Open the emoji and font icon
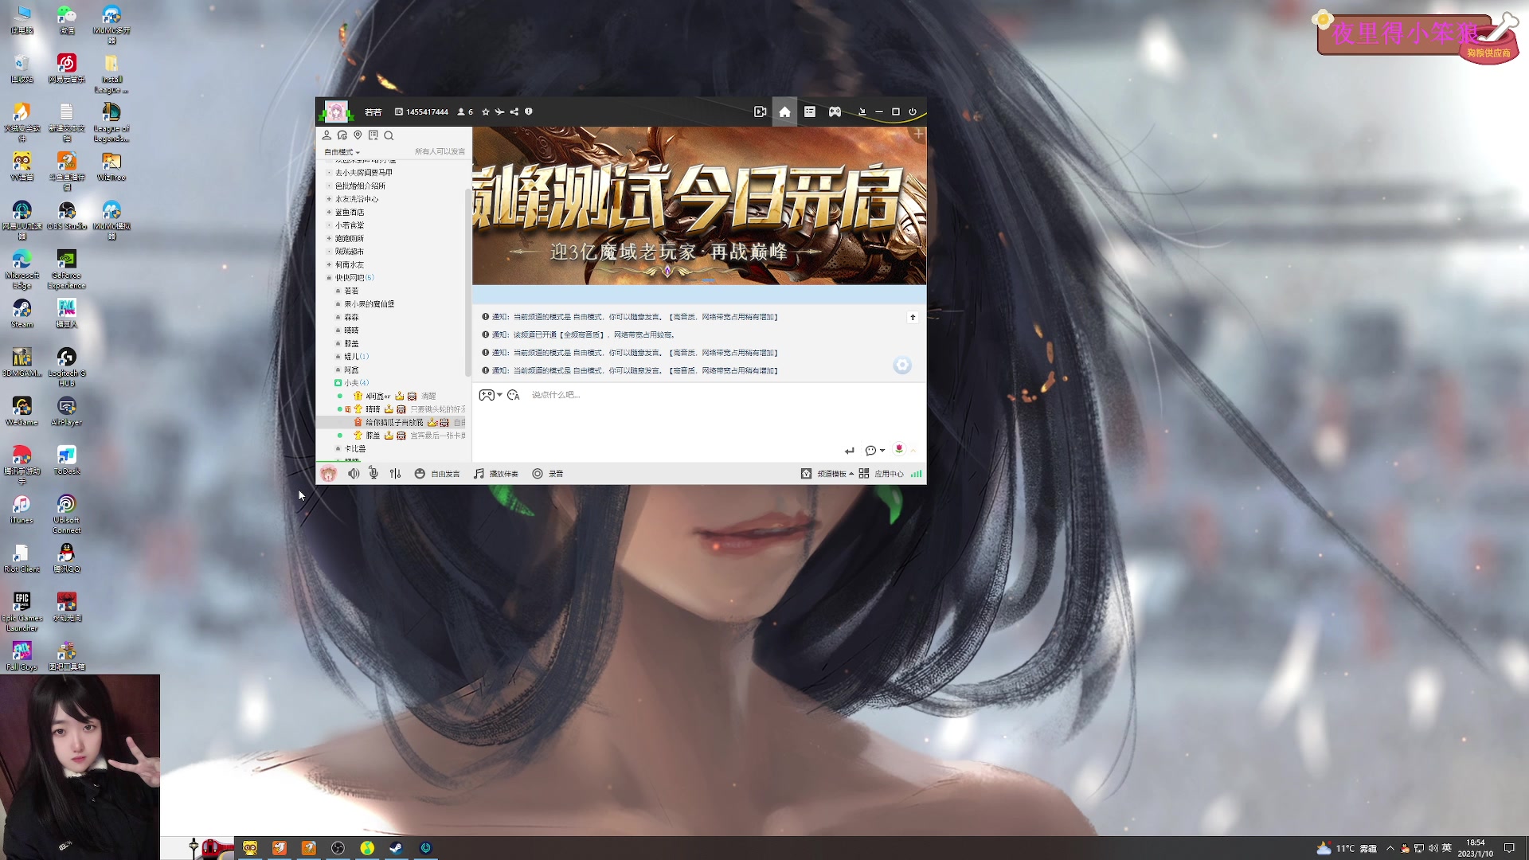The image size is (1529, 860). click(x=514, y=395)
